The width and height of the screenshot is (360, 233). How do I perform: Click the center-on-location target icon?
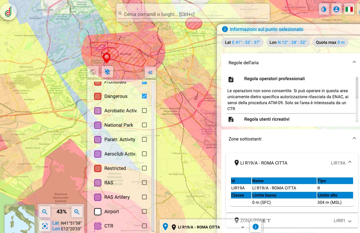45,226
